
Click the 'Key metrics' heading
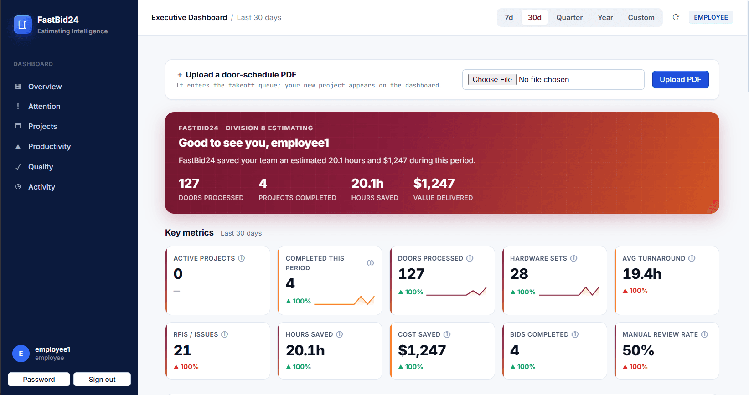point(189,232)
